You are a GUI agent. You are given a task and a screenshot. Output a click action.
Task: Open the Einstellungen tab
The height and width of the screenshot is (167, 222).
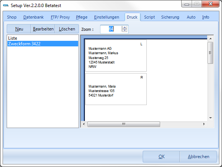click(107, 17)
